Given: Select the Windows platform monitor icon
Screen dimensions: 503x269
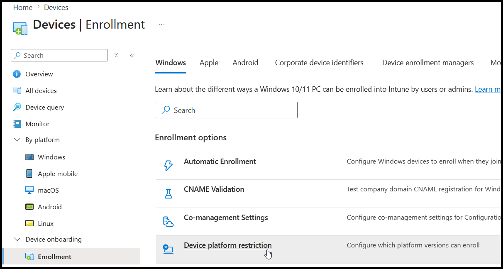Looking at the screenshot, I should (29, 157).
